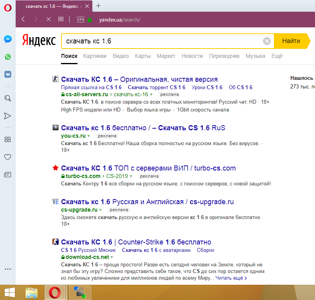315x300 pixels.
Task: Select the Поиск tab
Action: 69,56
